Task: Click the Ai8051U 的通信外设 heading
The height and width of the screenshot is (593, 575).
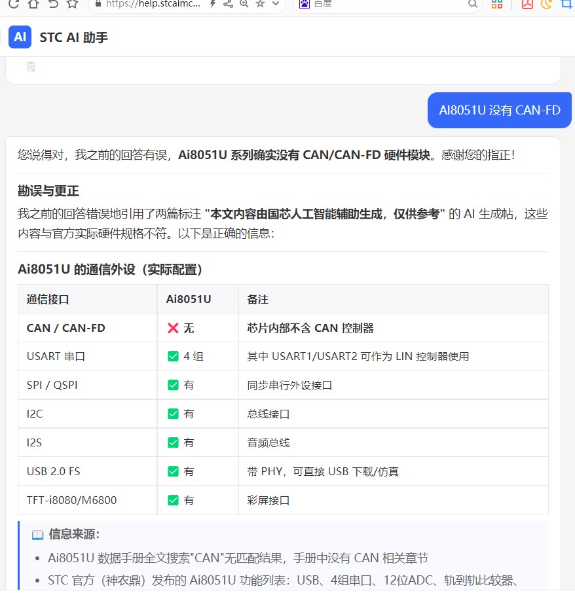Action: [110, 270]
